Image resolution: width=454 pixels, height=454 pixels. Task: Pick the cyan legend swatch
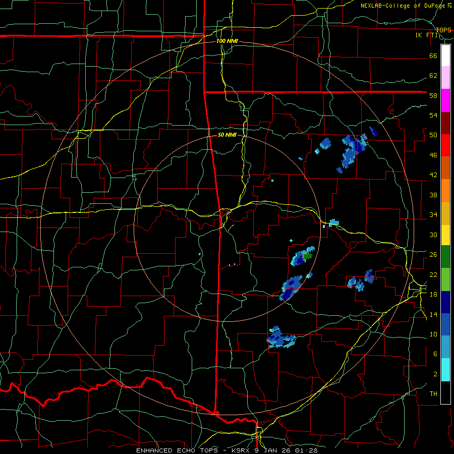[x=445, y=370]
